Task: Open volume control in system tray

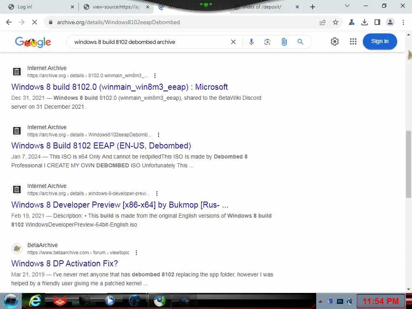Action: (350, 301)
